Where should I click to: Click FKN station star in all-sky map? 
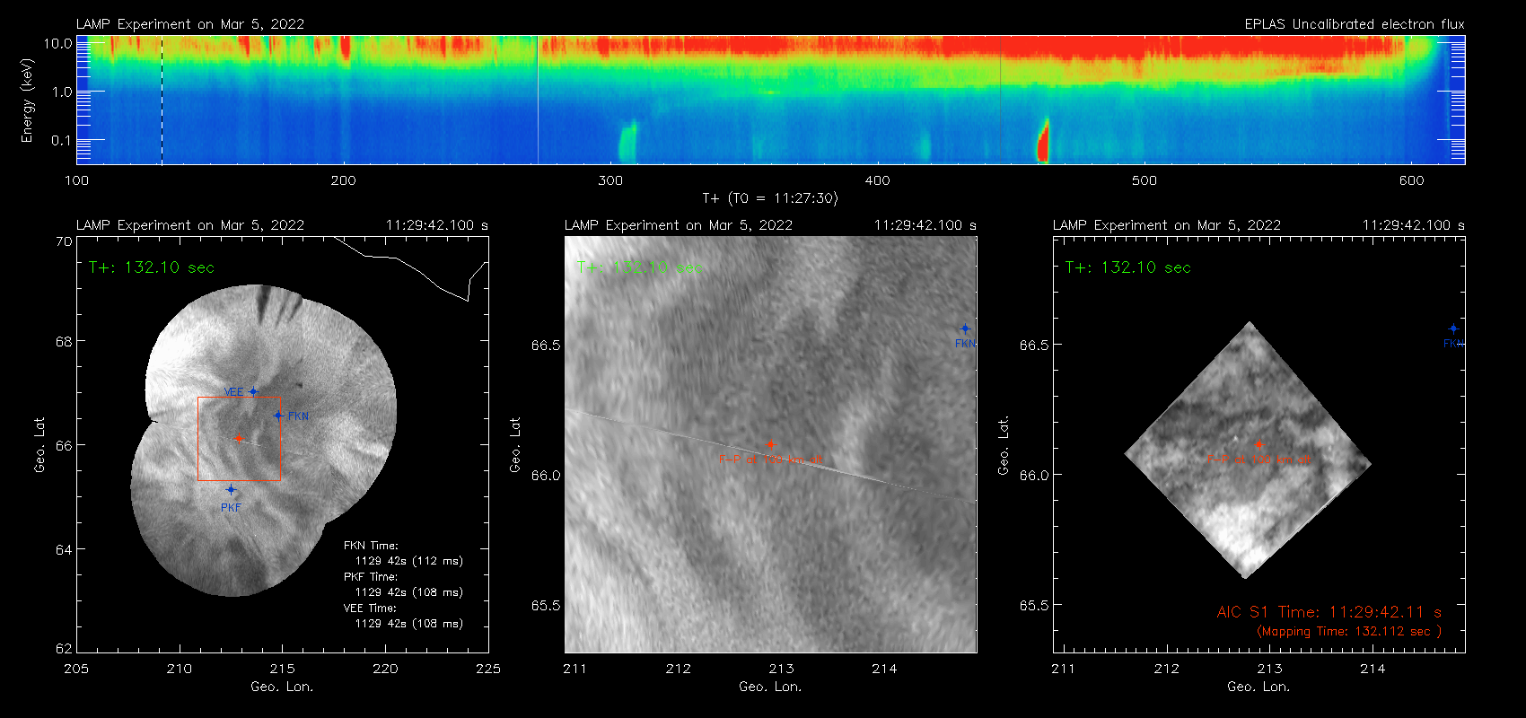[x=278, y=415]
